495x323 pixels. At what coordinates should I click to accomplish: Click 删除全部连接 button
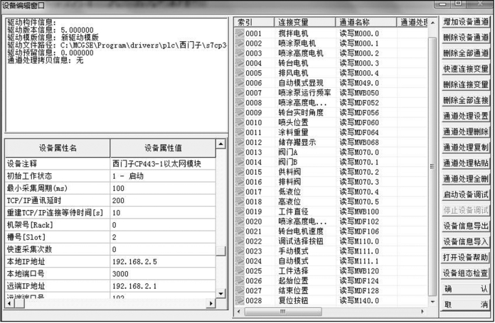coord(466,100)
